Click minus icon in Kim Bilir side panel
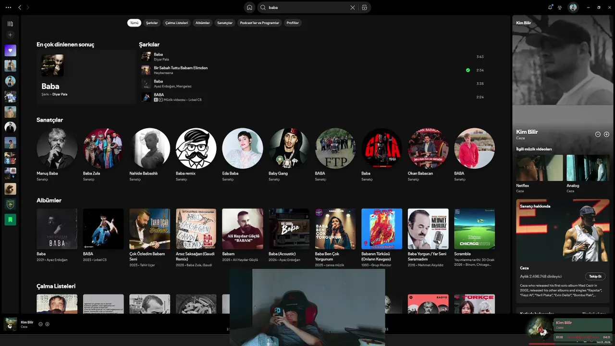Image resolution: width=615 pixels, height=346 pixels. pos(598,135)
